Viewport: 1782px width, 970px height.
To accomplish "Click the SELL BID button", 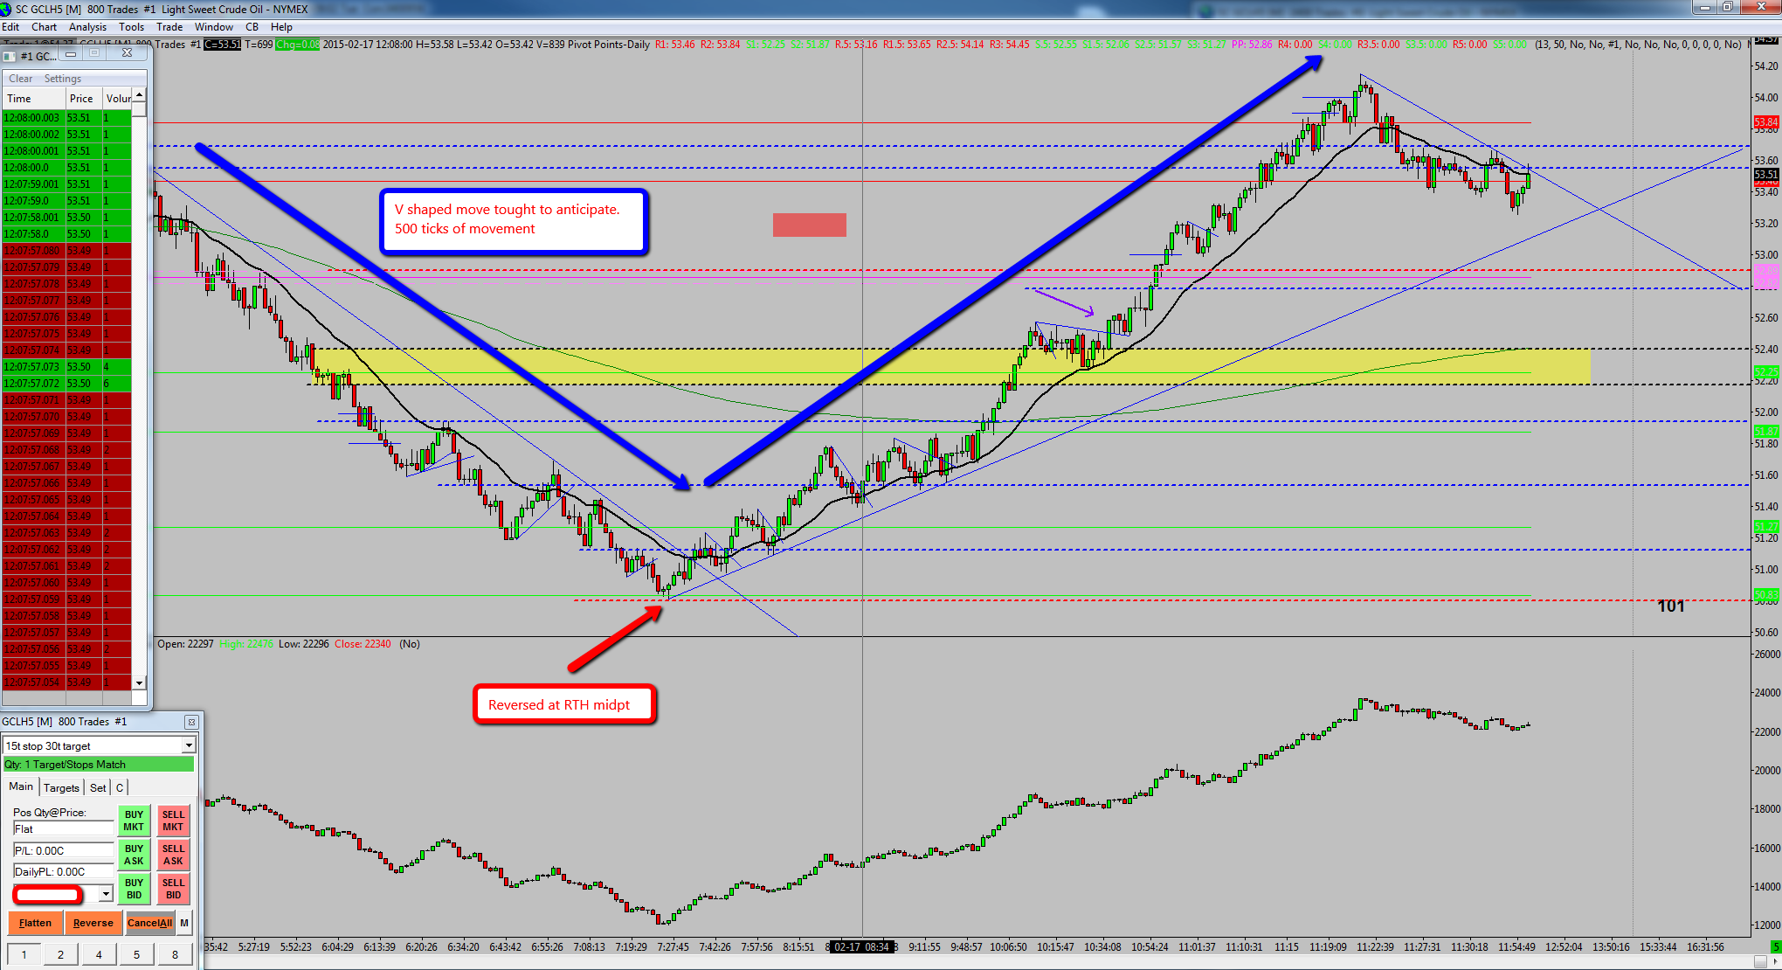I will coord(173,889).
